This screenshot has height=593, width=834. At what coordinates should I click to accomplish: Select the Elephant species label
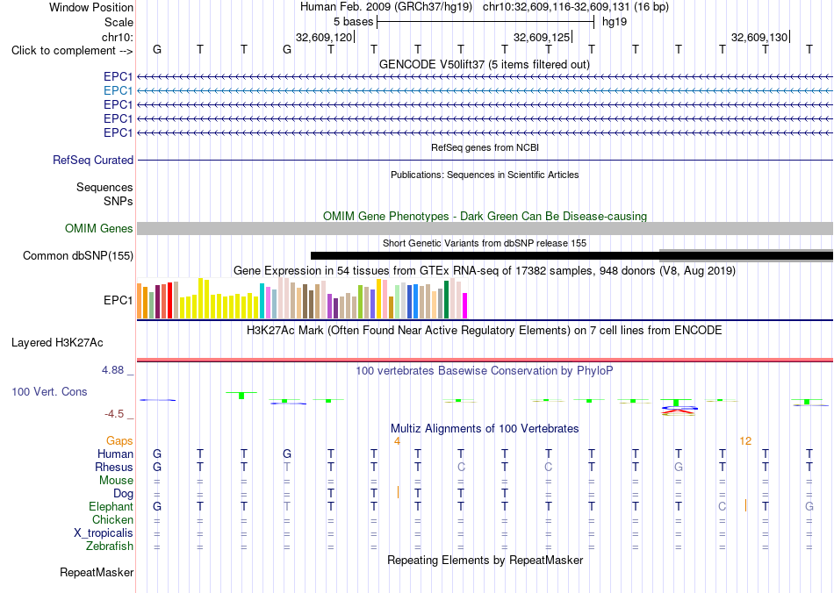pyautogui.click(x=111, y=506)
